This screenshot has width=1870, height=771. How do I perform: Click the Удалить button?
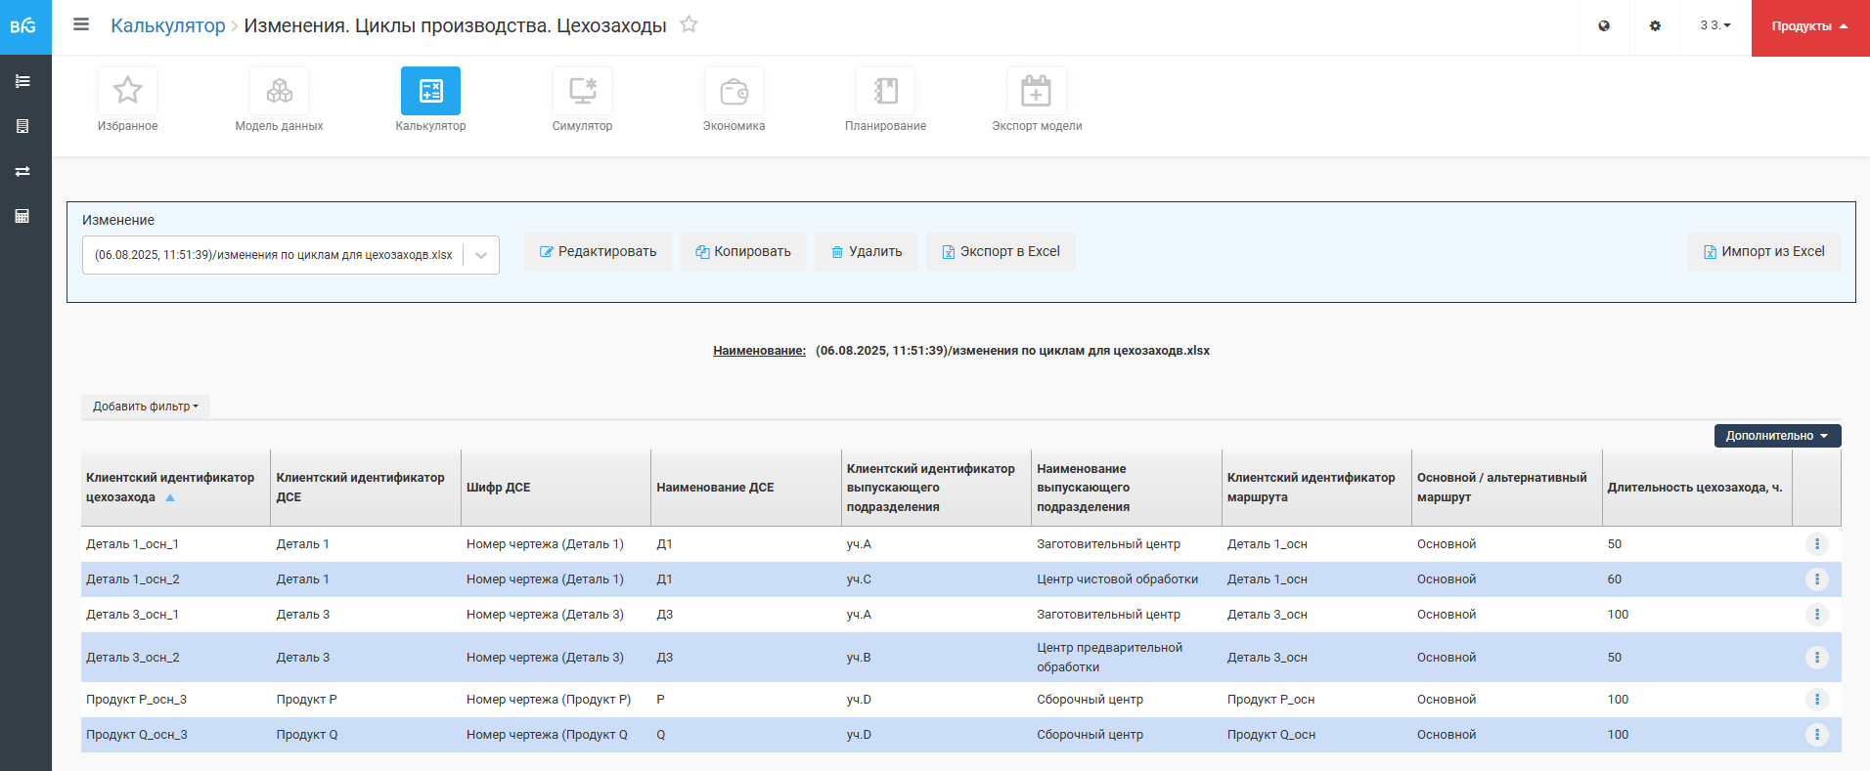point(867,252)
